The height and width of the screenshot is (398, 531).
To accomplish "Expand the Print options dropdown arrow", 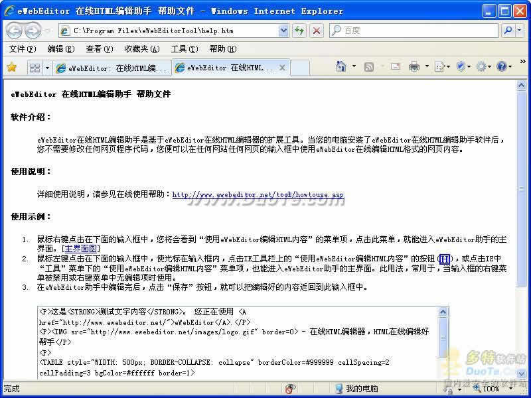I will tap(427, 66).
